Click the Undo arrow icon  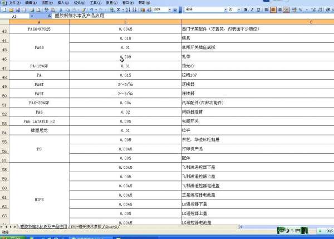tap(92, 9)
